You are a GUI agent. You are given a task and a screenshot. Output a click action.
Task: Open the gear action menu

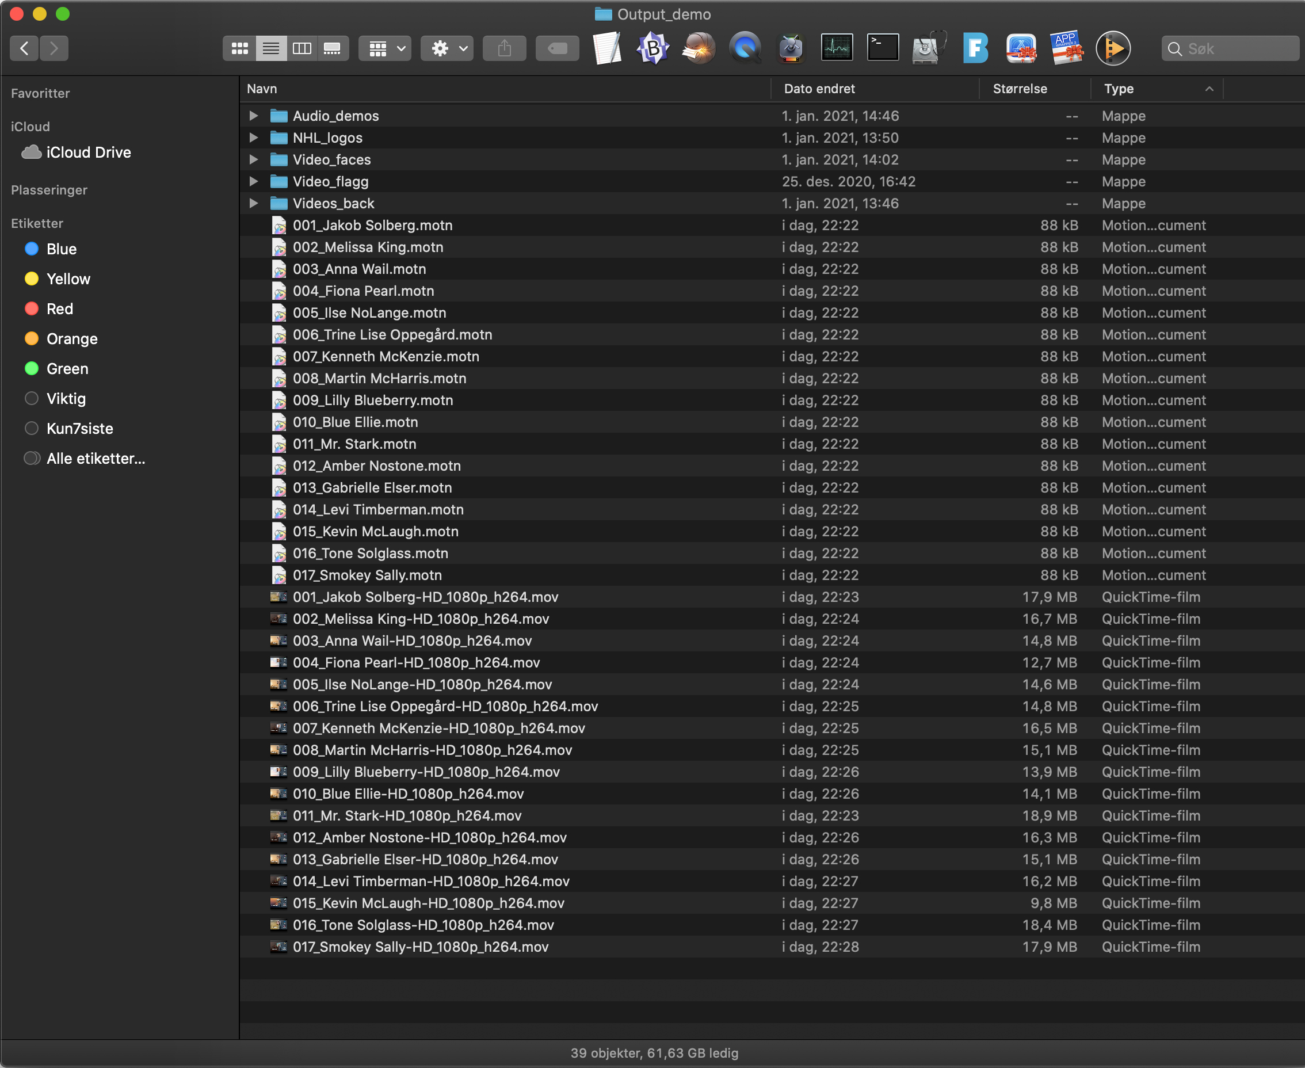pos(447,48)
